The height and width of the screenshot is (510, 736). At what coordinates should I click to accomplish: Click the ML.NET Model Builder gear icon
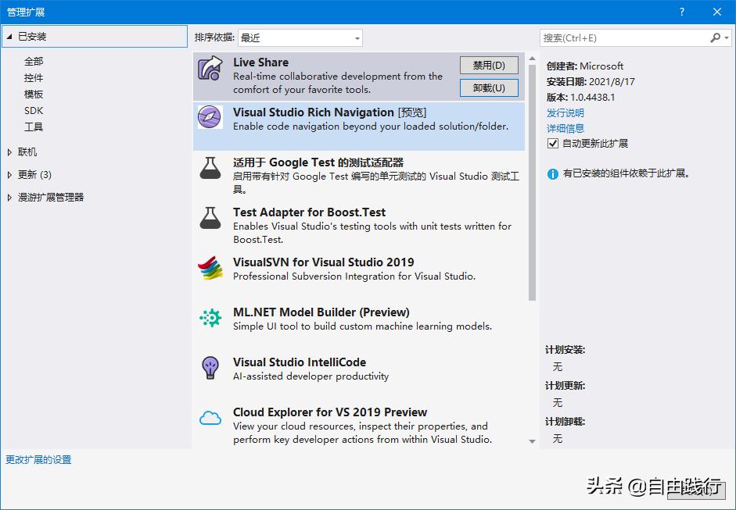pyautogui.click(x=211, y=318)
